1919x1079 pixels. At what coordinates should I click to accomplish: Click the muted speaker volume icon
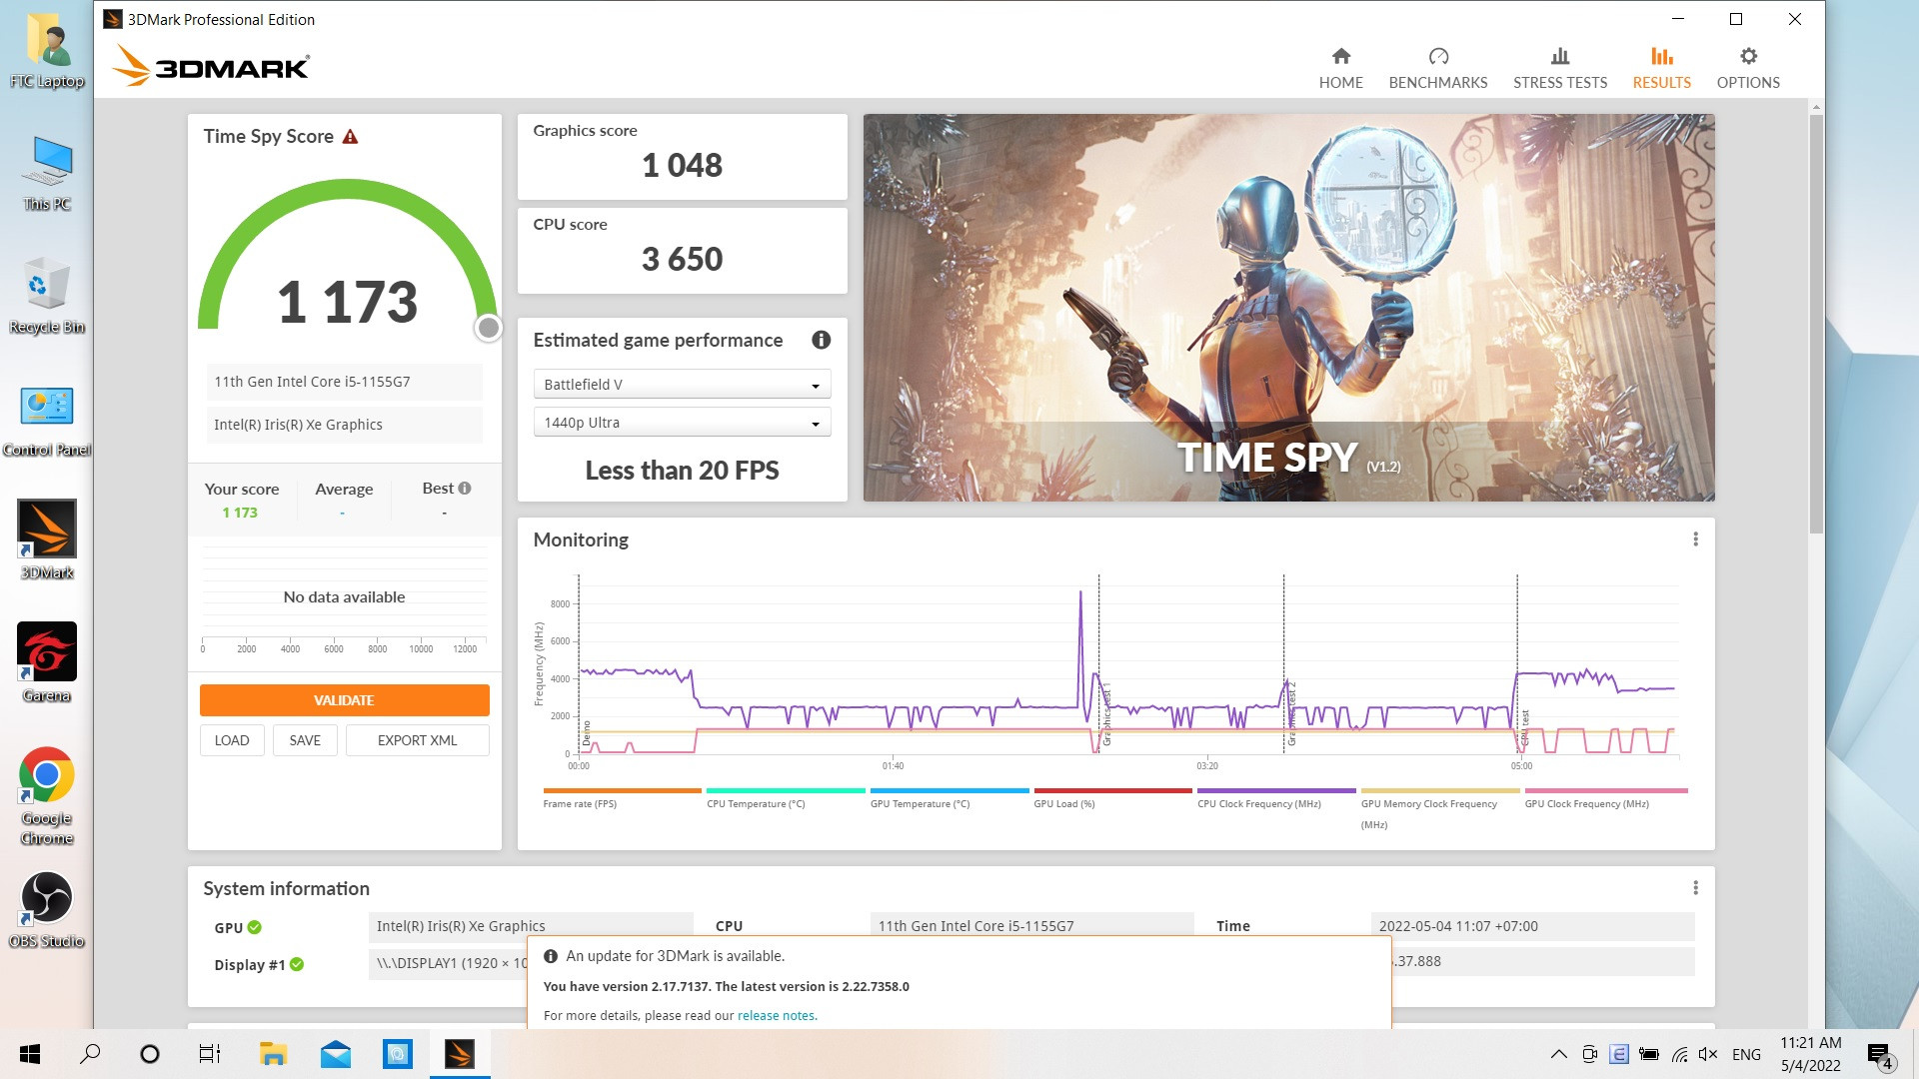(x=1708, y=1054)
